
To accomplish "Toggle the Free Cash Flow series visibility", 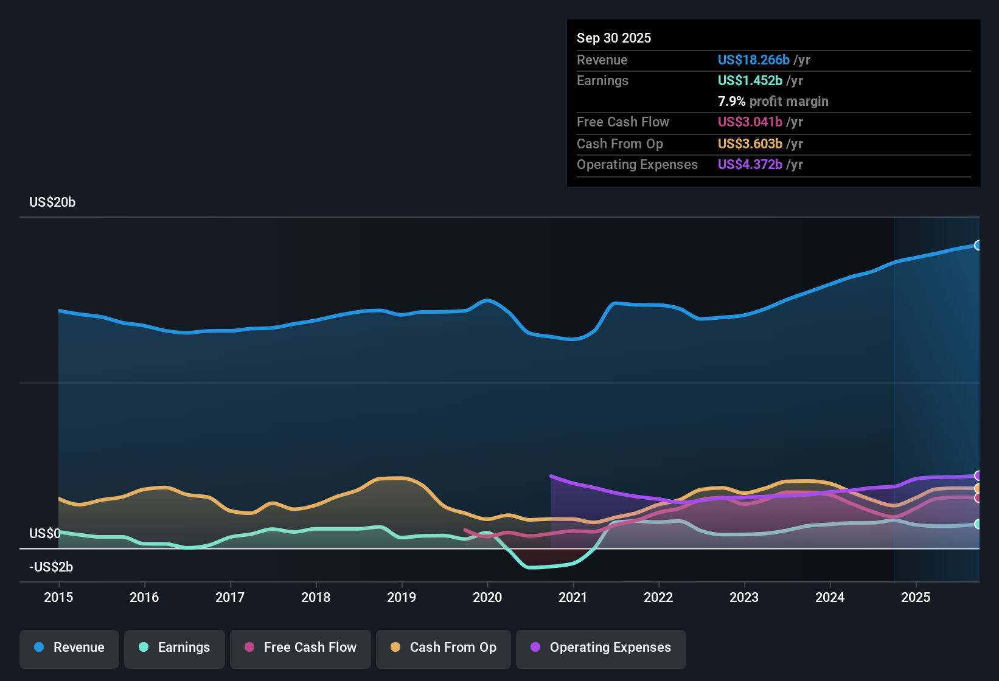I will [300, 648].
